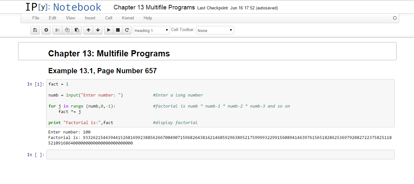This screenshot has width=414, height=184.
Task: Move selected cell up with arrow
Action: (x=88, y=30)
